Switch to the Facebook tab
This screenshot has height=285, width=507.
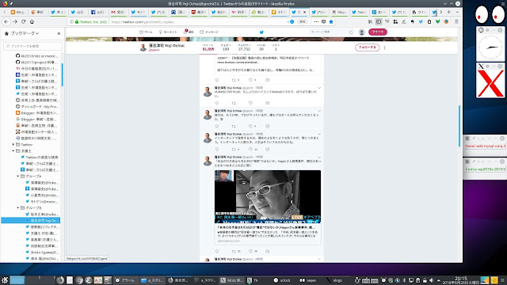pos(98,12)
